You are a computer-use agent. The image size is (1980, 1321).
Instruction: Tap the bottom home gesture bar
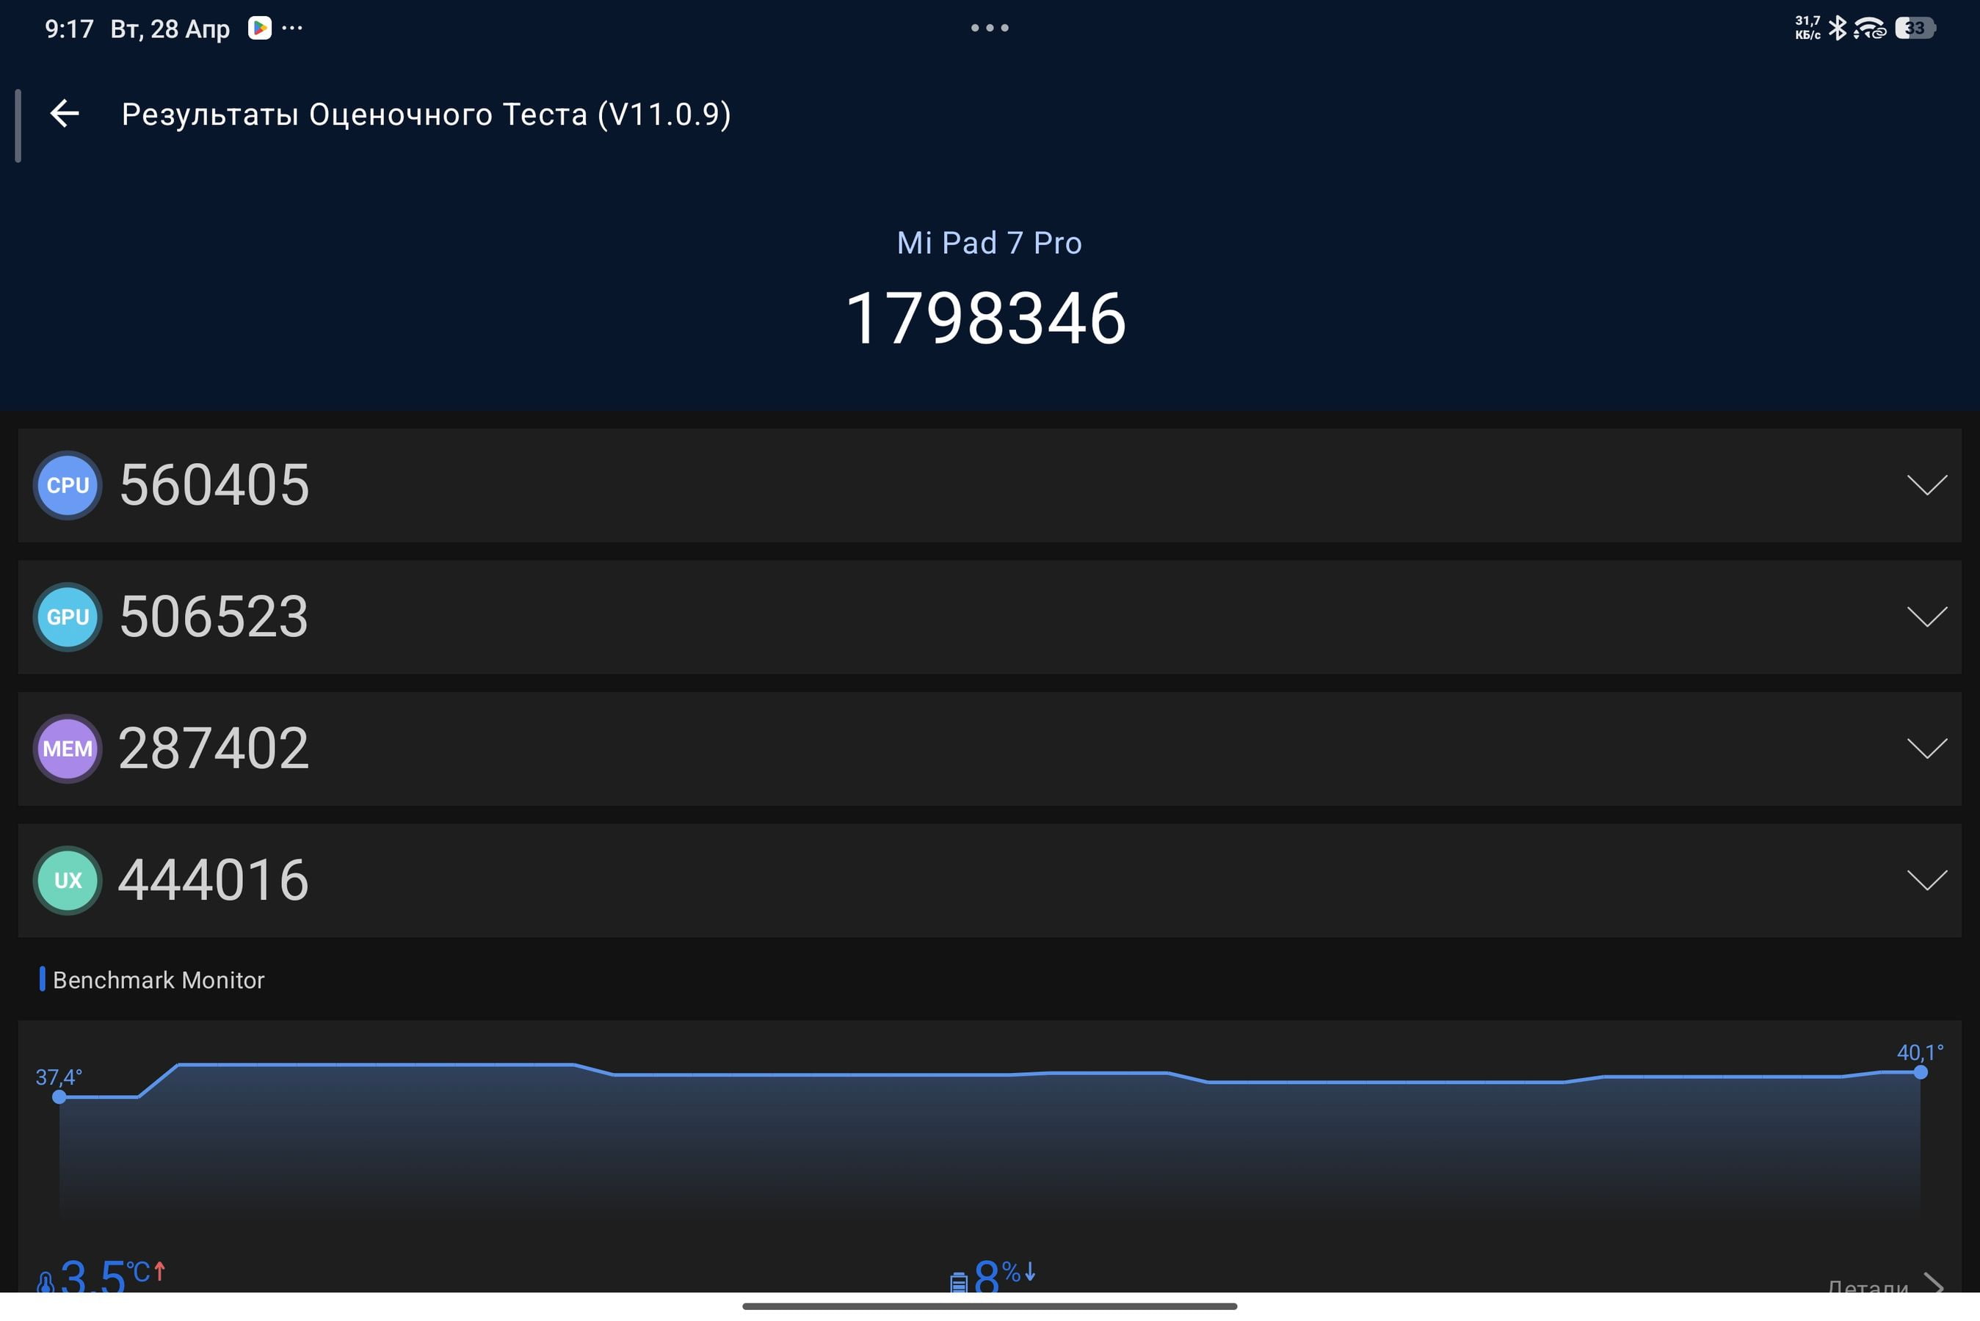(x=989, y=1306)
